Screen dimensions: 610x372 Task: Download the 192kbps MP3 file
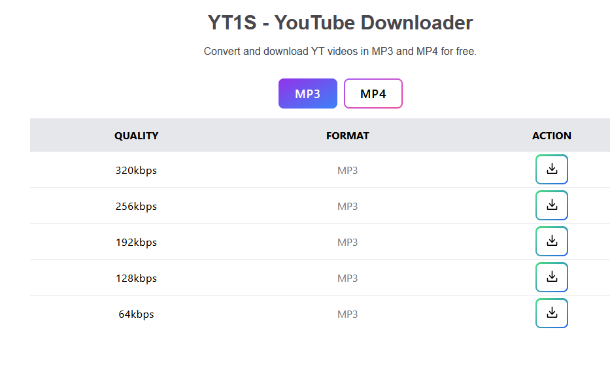tap(552, 241)
